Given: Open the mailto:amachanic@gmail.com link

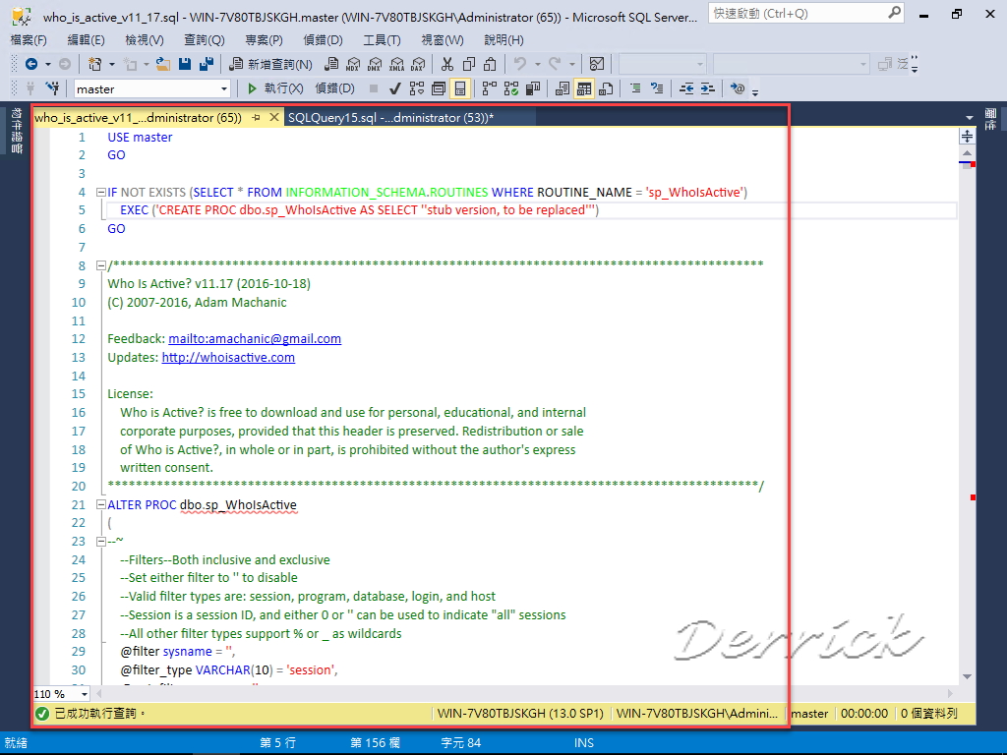Looking at the screenshot, I should [255, 338].
